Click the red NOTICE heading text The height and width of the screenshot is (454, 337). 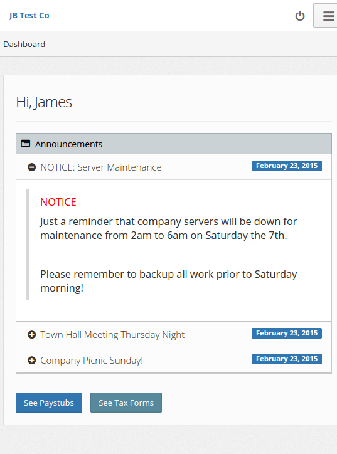pos(58,202)
